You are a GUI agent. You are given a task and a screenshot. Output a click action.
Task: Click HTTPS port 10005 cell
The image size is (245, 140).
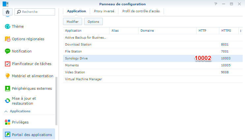(x=226, y=65)
